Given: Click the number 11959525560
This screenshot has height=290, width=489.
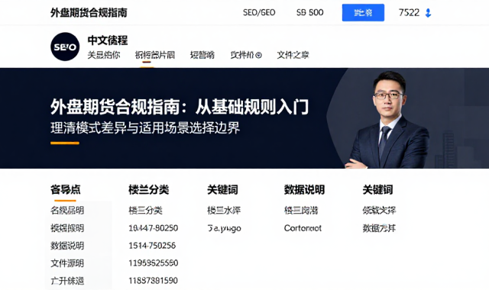Looking at the screenshot, I should (x=153, y=263).
